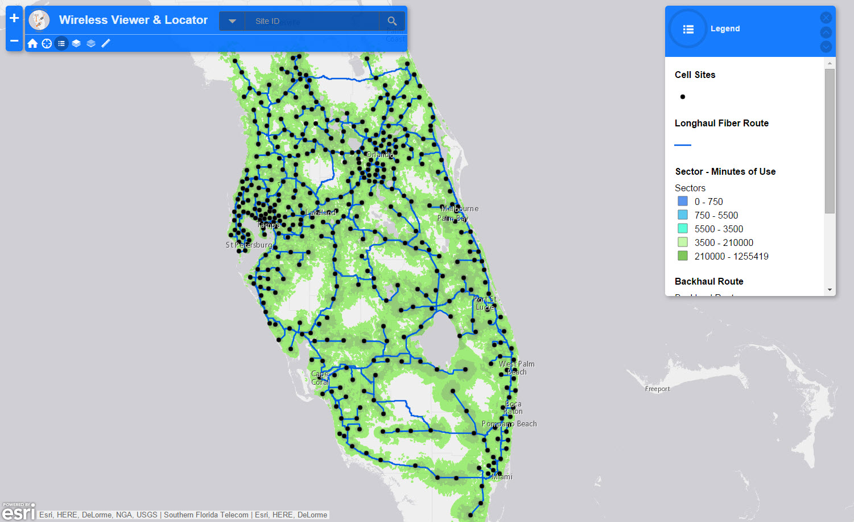Click the 210000 - 1255419 sector color swatch

coord(683,256)
